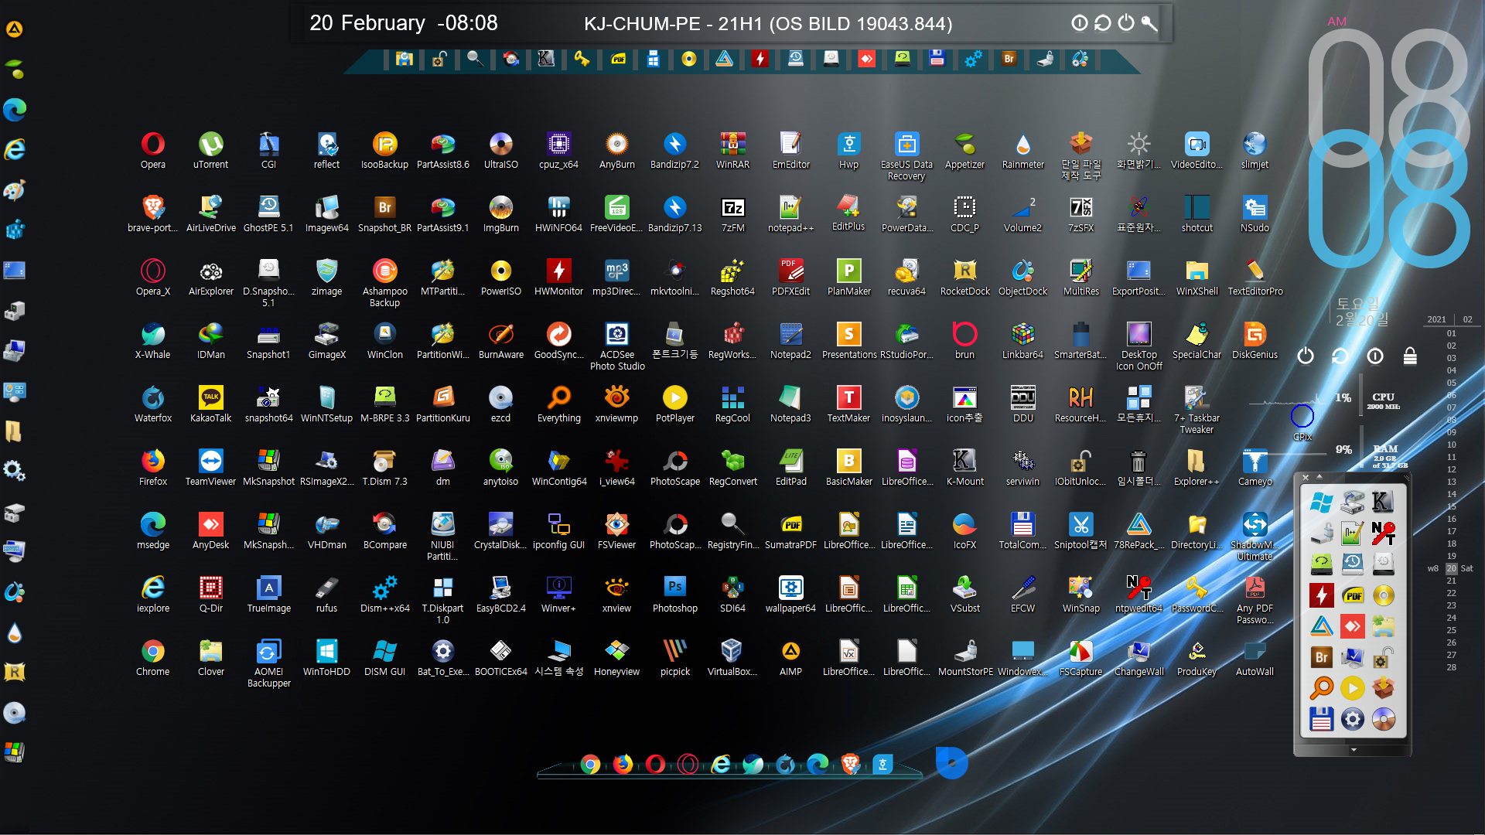Launch IDMan desktop icon
Image resolution: width=1485 pixels, height=835 pixels.
[x=210, y=340]
